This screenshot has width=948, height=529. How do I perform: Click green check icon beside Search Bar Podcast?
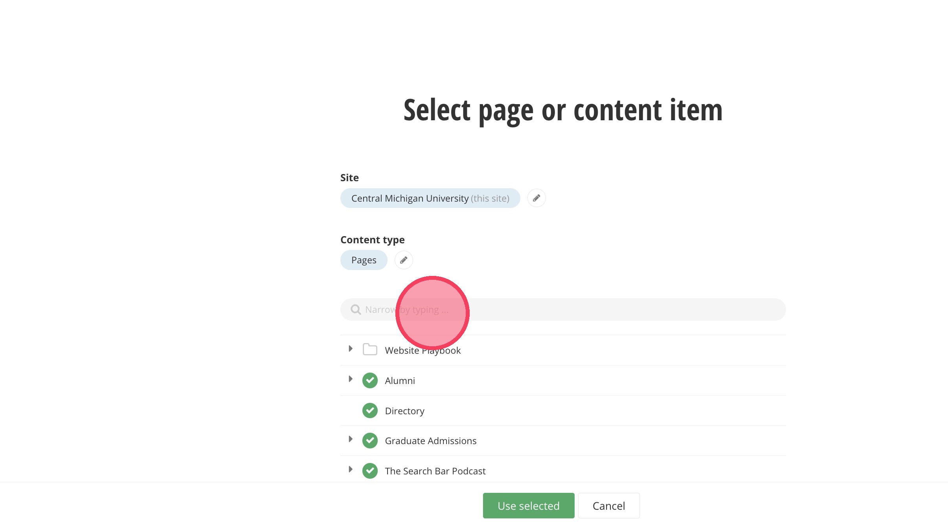coord(370,471)
